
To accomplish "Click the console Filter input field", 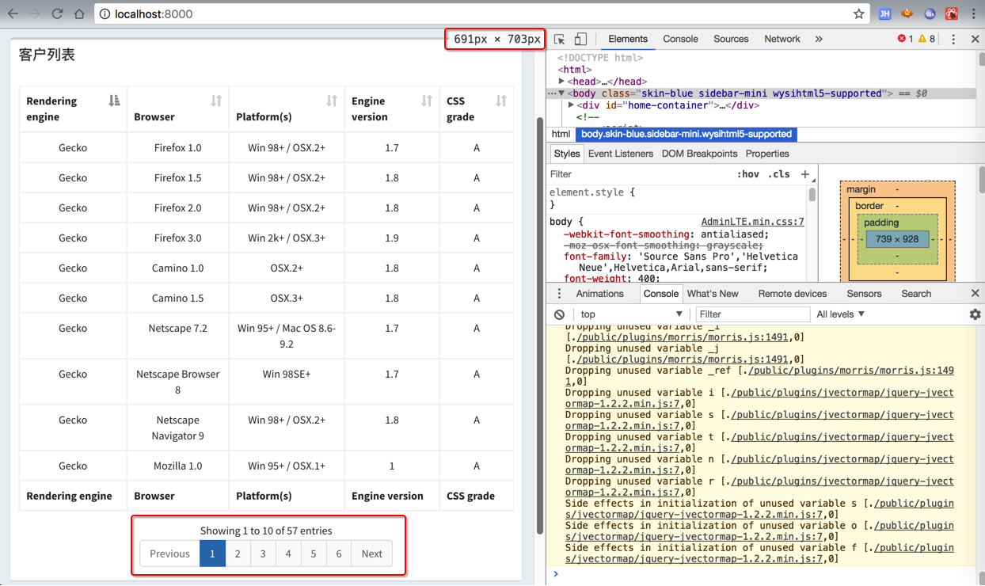I will click(x=752, y=314).
